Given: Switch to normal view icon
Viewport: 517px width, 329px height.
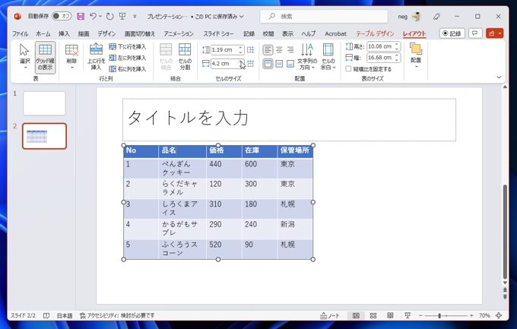Looking at the screenshot, I should [356, 316].
